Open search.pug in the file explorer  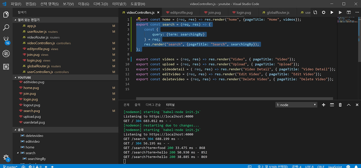click(x=32, y=111)
